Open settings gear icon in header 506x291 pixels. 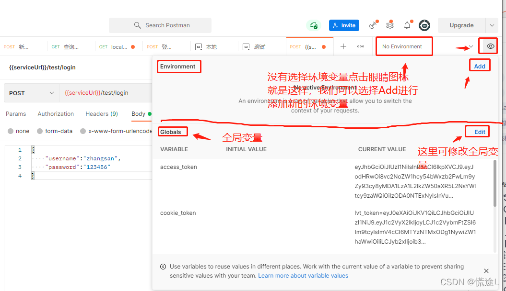pyautogui.click(x=390, y=25)
